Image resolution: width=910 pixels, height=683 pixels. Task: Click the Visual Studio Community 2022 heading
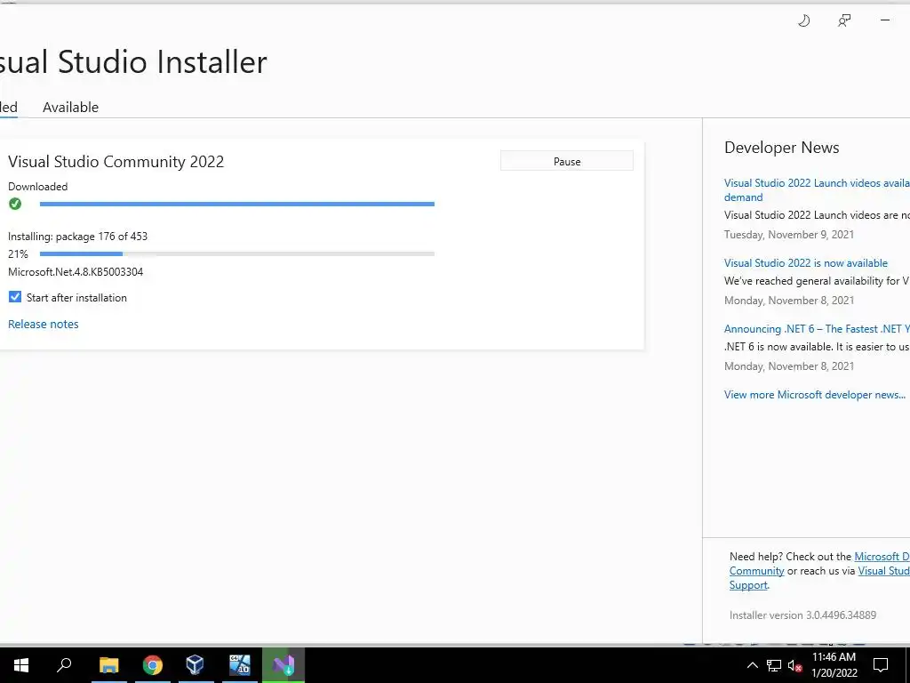click(116, 162)
